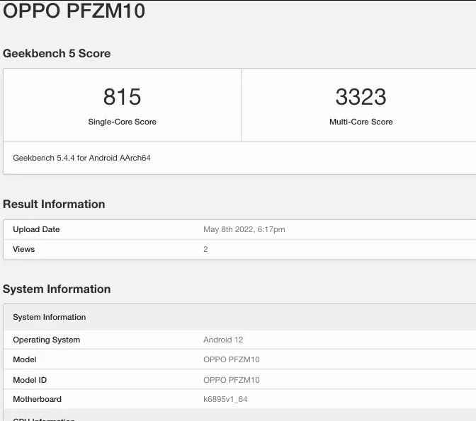The width and height of the screenshot is (476, 421).
Task: Select the single-core score value 815
Action: tap(122, 97)
